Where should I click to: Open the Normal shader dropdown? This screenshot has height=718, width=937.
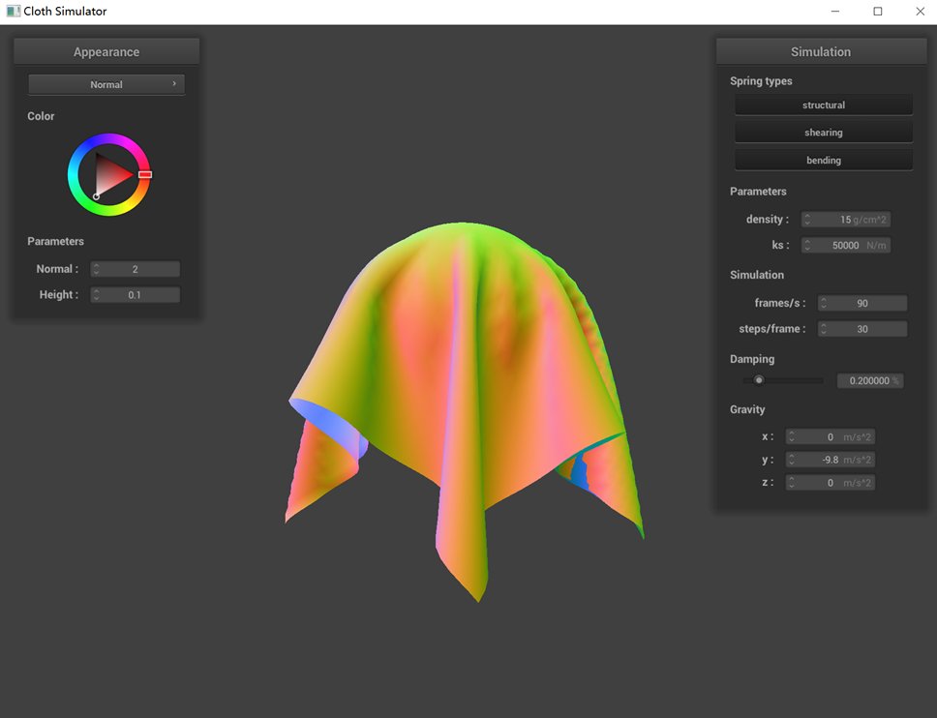point(106,84)
